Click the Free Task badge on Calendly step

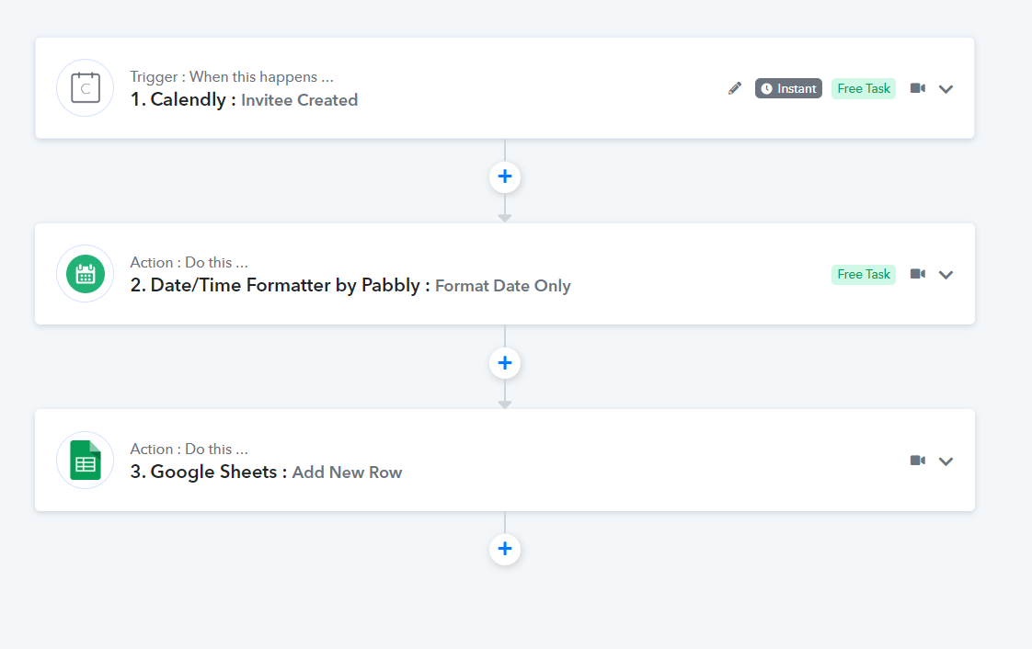click(864, 88)
